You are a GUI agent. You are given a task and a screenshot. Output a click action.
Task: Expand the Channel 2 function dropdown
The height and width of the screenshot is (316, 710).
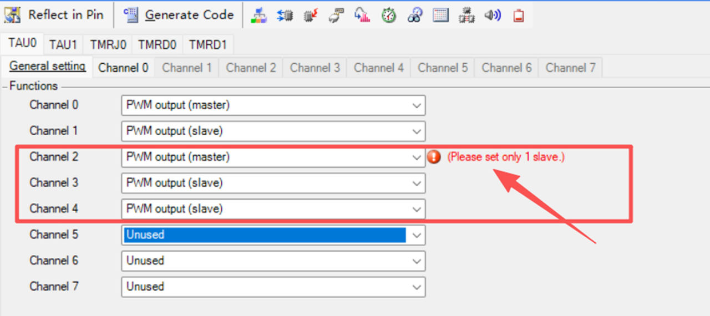[417, 157]
